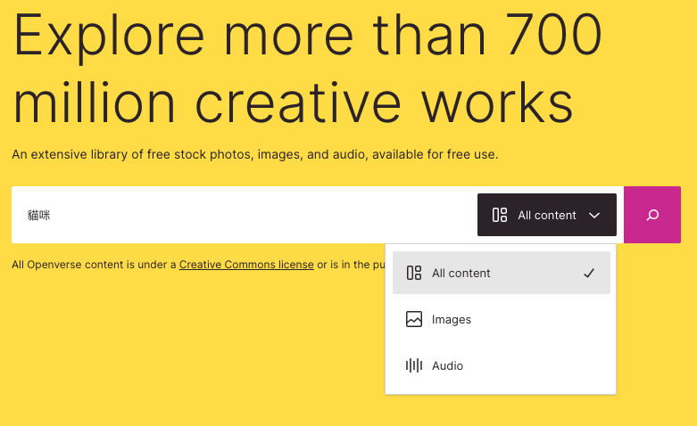Screen dimensions: 697x426
Task: Click the All content grid icon in menu
Action: pyautogui.click(x=414, y=273)
